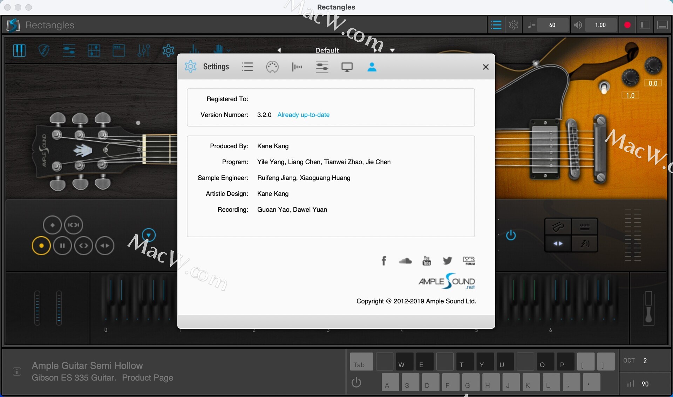Open the YouTube social link
Screen dimensions: 673x397
click(427, 261)
